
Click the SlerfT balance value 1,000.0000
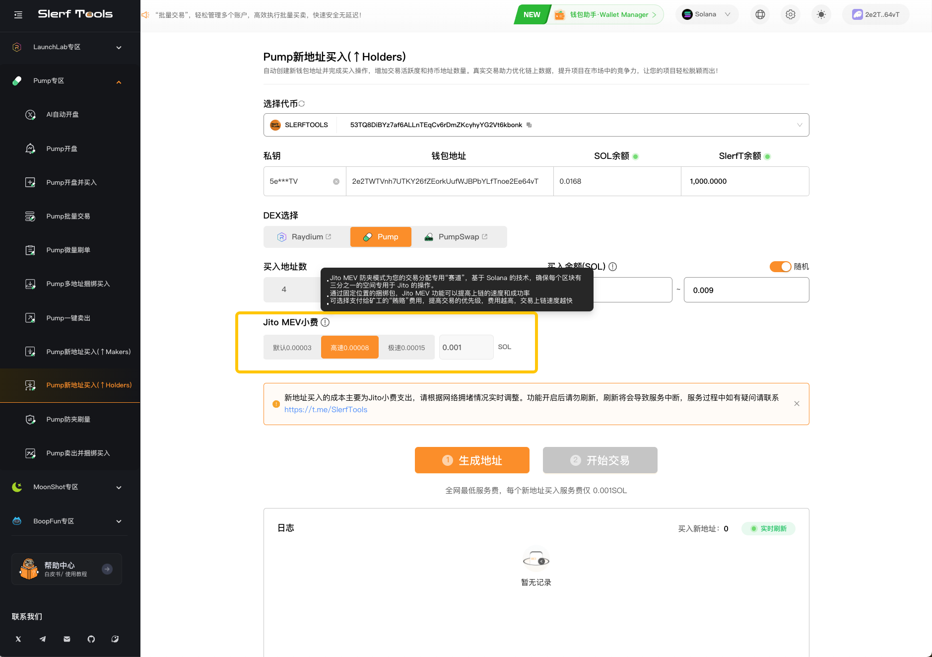[708, 181]
